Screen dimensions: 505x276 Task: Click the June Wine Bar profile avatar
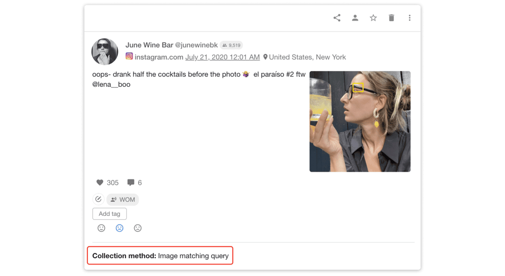pos(105,51)
